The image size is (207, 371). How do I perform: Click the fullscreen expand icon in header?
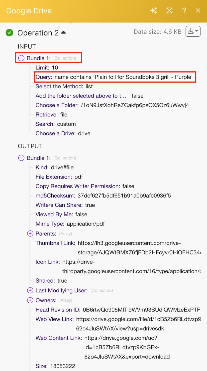tap(169, 10)
